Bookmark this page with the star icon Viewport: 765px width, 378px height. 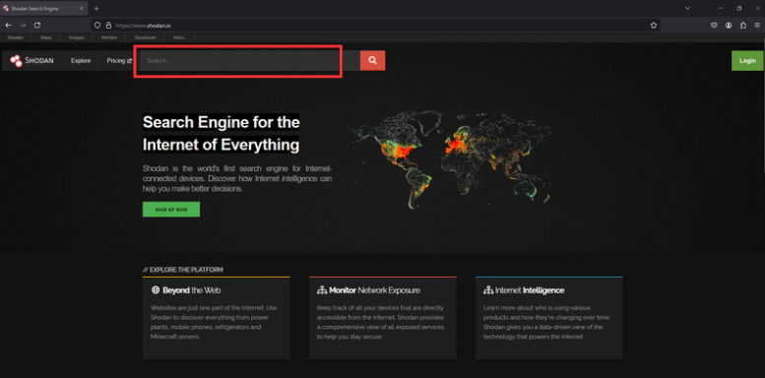pyautogui.click(x=654, y=26)
